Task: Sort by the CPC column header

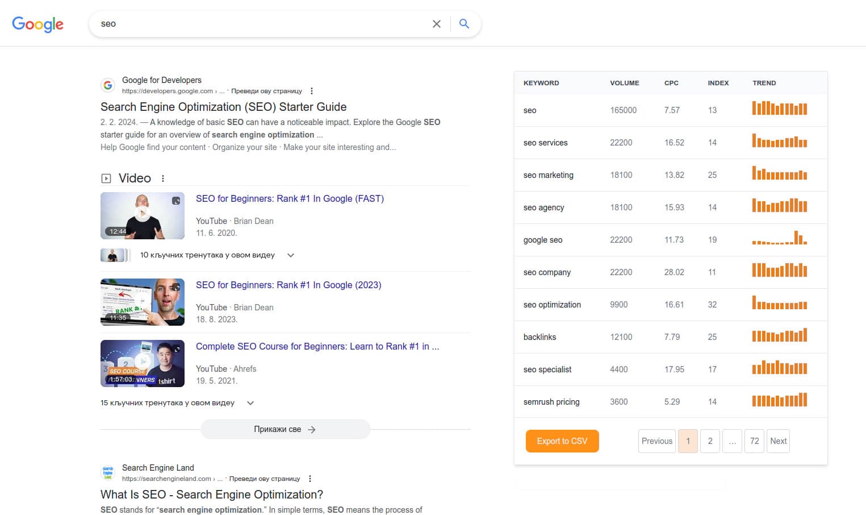Action: 671,83
